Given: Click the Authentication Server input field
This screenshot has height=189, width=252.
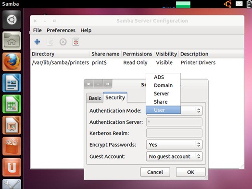Looking at the screenshot, I should (174, 122).
